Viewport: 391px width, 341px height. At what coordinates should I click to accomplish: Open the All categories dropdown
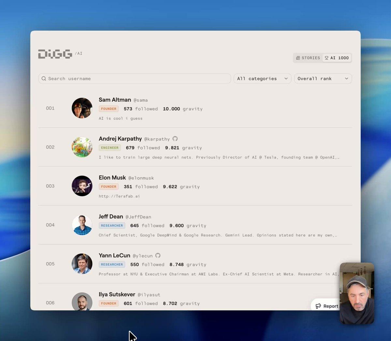point(262,78)
